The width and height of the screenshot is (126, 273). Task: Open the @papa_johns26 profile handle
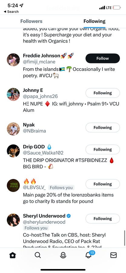click(x=40, y=96)
